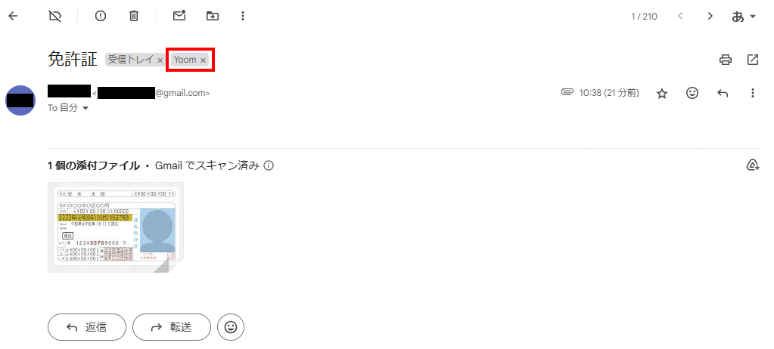The image size is (774, 349).
Task: Add emoji reaction beside the star
Action: [692, 93]
